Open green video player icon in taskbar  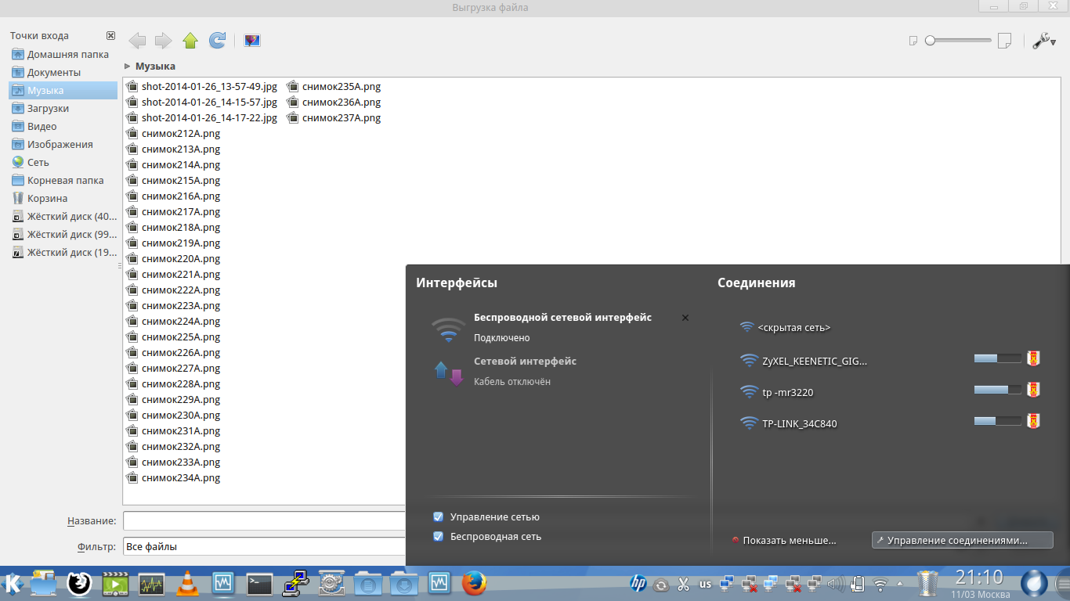pyautogui.click(x=116, y=584)
